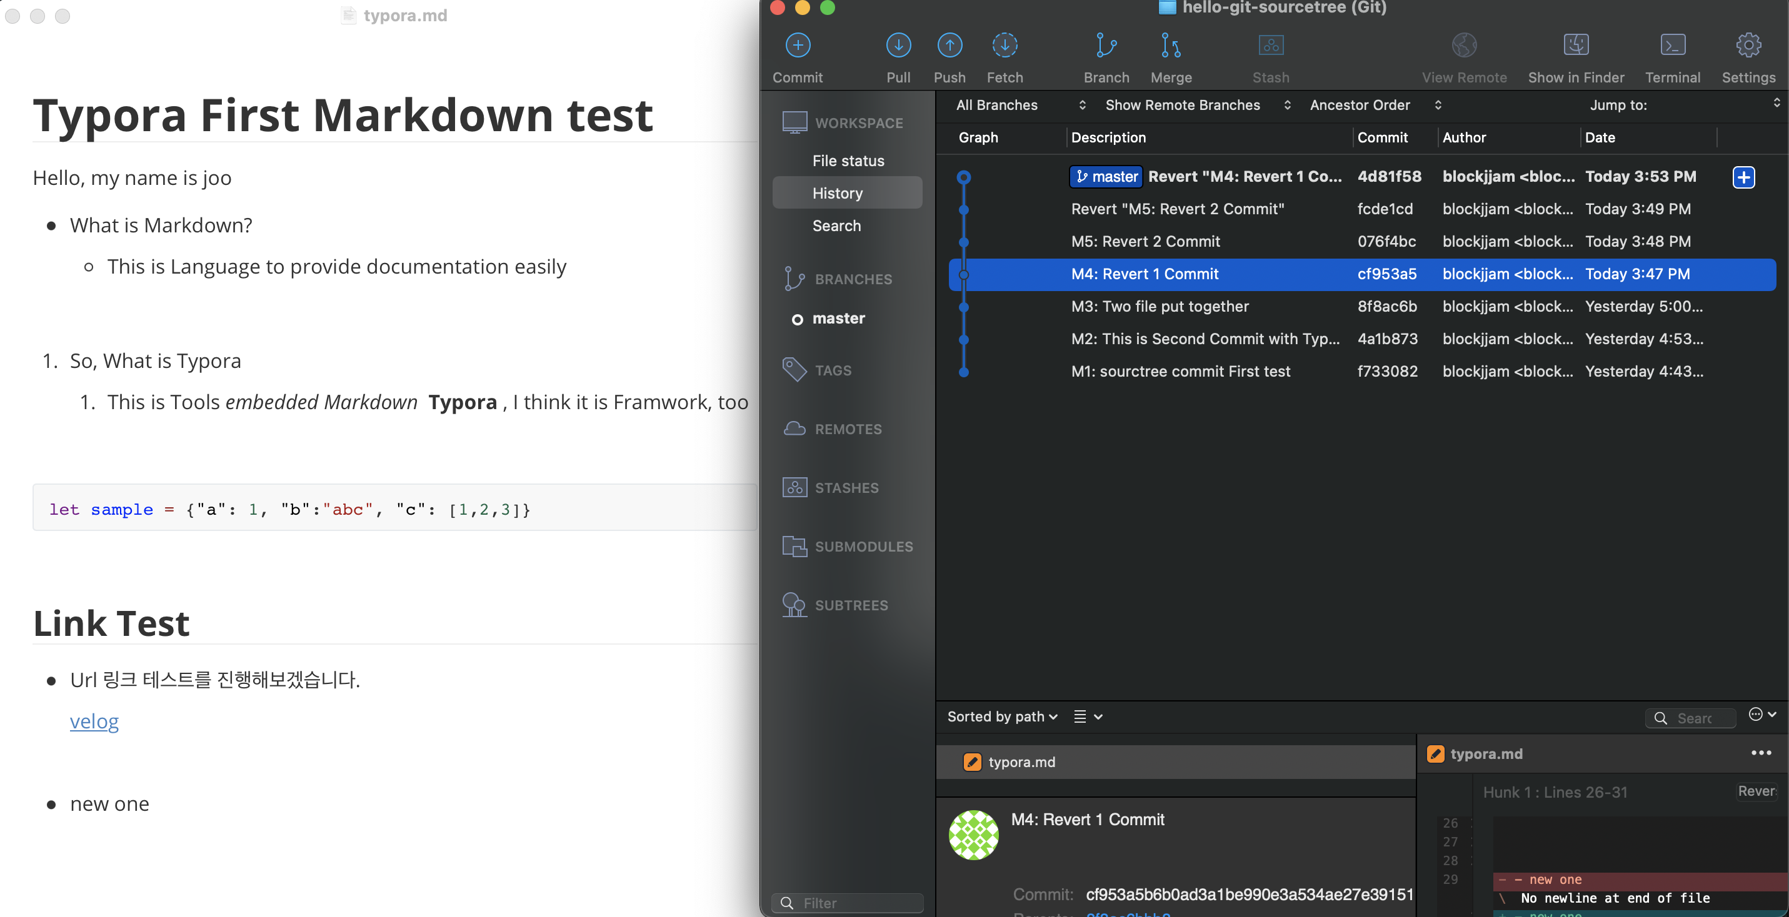Click the blue plus button on master row
This screenshot has width=1789, height=917.
[1743, 177]
